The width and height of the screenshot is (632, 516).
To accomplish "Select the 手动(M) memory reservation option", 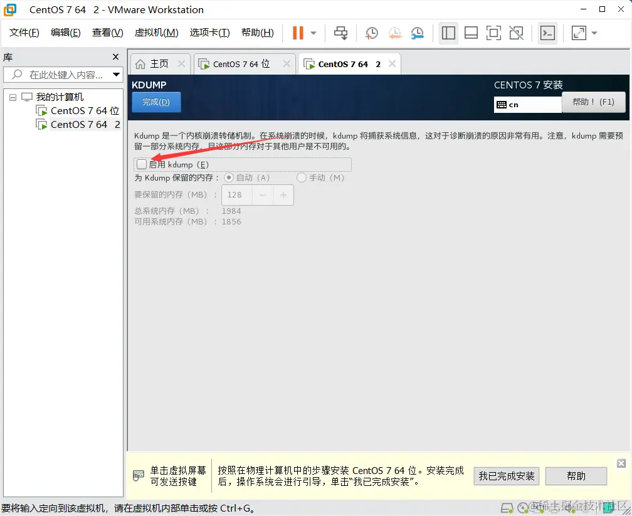I will tap(300, 177).
